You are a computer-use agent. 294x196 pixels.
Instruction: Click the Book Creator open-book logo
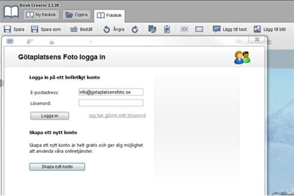point(11,12)
